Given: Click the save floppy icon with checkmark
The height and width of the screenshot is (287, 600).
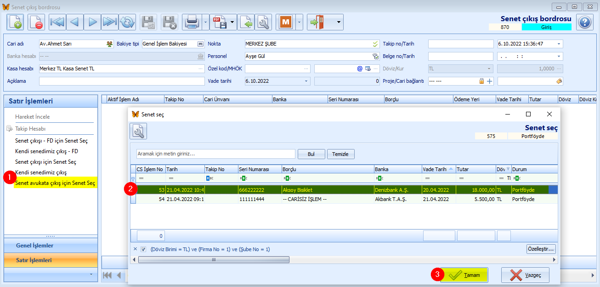Looking at the screenshot, I should (148, 22).
